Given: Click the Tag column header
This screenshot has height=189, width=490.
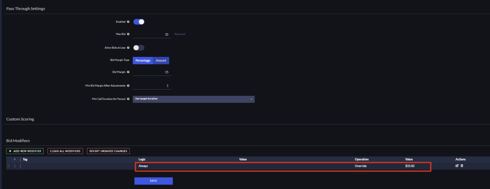Looking at the screenshot, I should coord(25,159).
